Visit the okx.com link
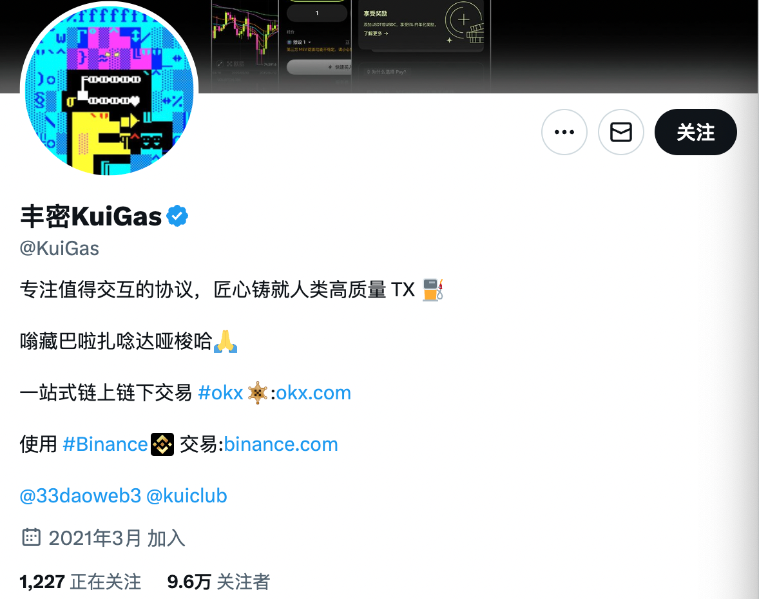This screenshot has width=759, height=599. coord(313,393)
